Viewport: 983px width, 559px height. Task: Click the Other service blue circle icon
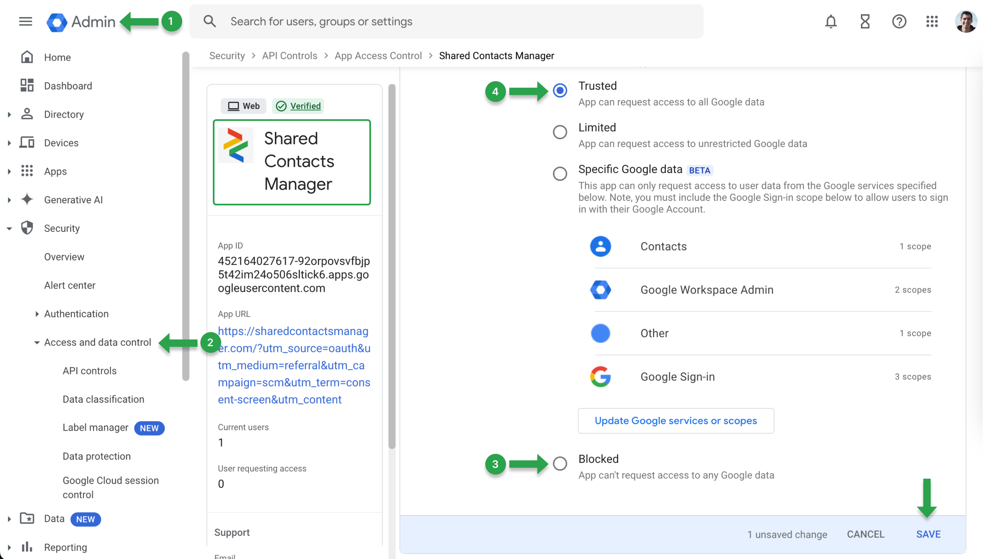click(600, 333)
